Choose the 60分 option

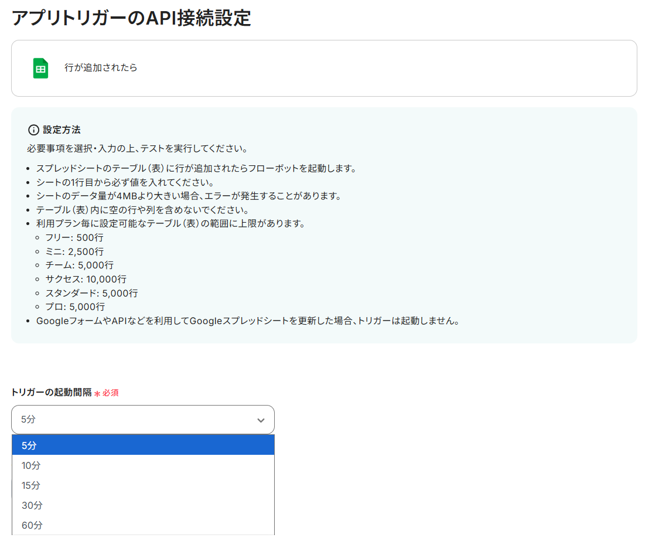coord(143,525)
